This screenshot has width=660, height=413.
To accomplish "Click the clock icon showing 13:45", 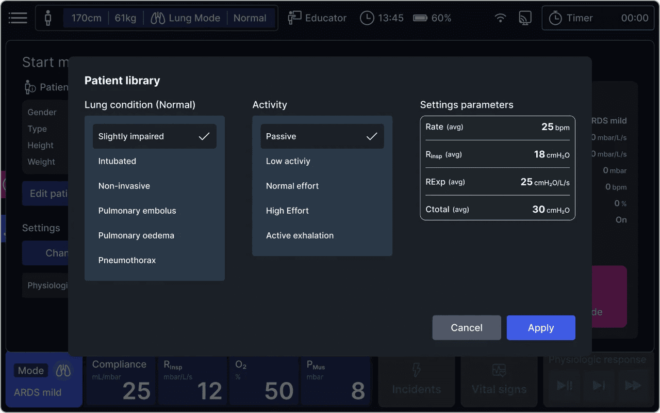I will coord(367,18).
